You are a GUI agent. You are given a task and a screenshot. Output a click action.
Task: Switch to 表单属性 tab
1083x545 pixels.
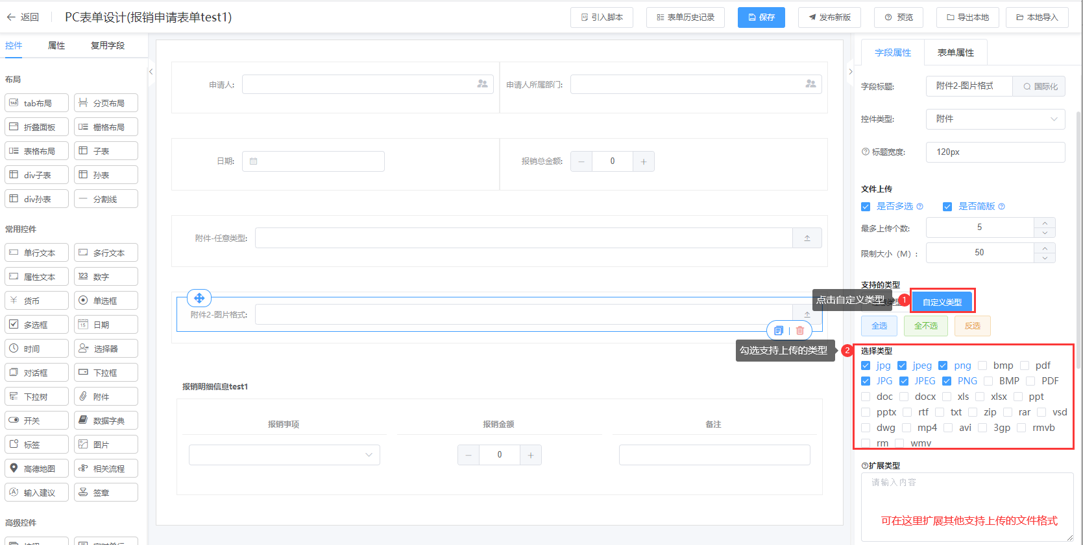pos(955,52)
